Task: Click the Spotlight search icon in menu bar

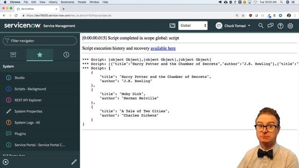Action: click(x=281, y=2)
